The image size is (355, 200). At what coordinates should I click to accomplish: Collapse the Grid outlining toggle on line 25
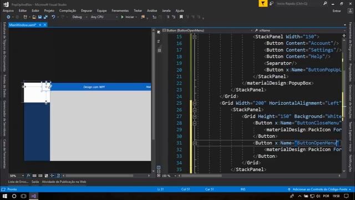(195, 103)
